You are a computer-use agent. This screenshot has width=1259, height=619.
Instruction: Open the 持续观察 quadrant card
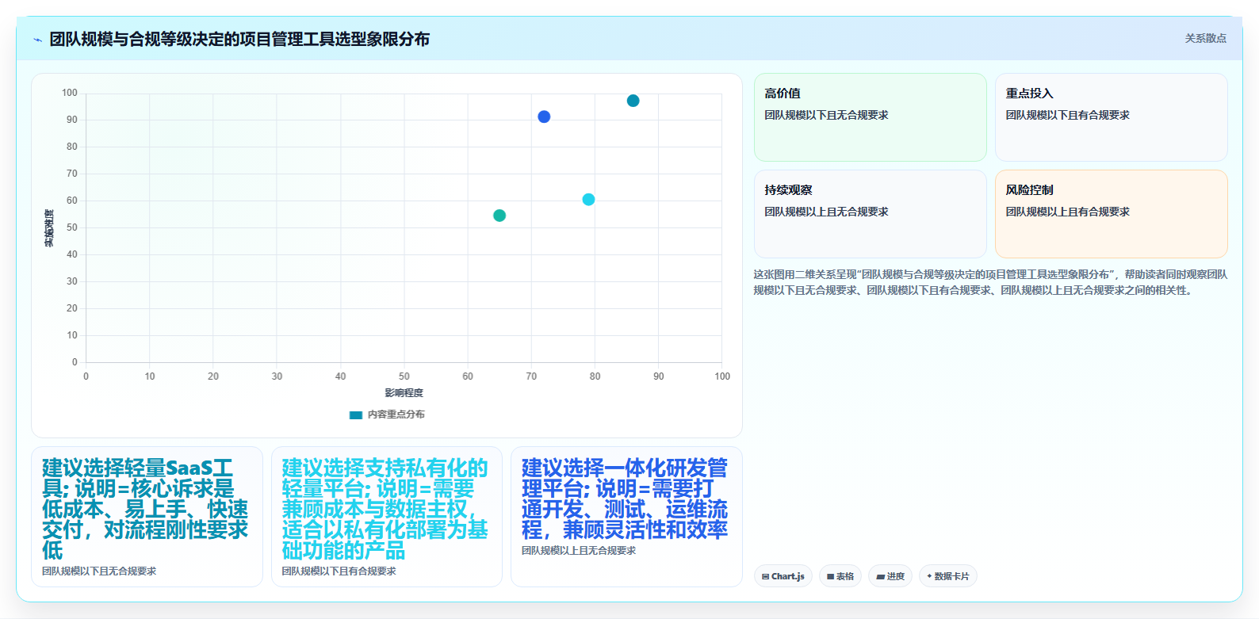871,214
